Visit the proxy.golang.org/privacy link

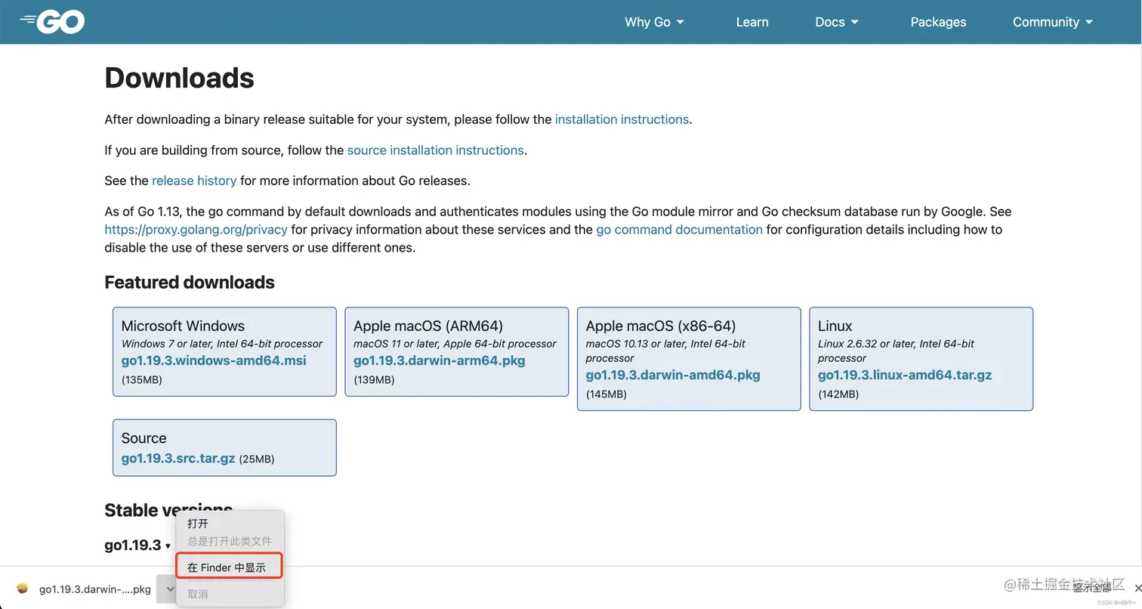196,230
